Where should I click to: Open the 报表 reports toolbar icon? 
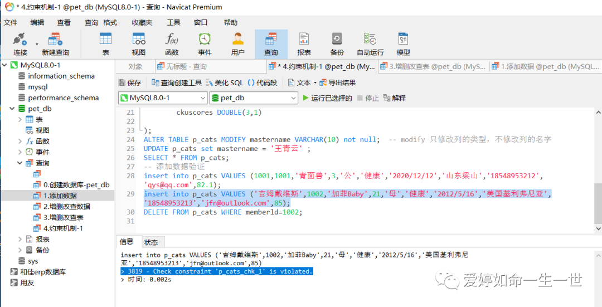click(304, 44)
